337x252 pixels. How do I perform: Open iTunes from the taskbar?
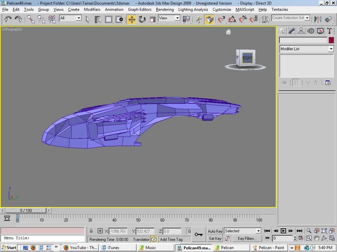click(x=118, y=248)
